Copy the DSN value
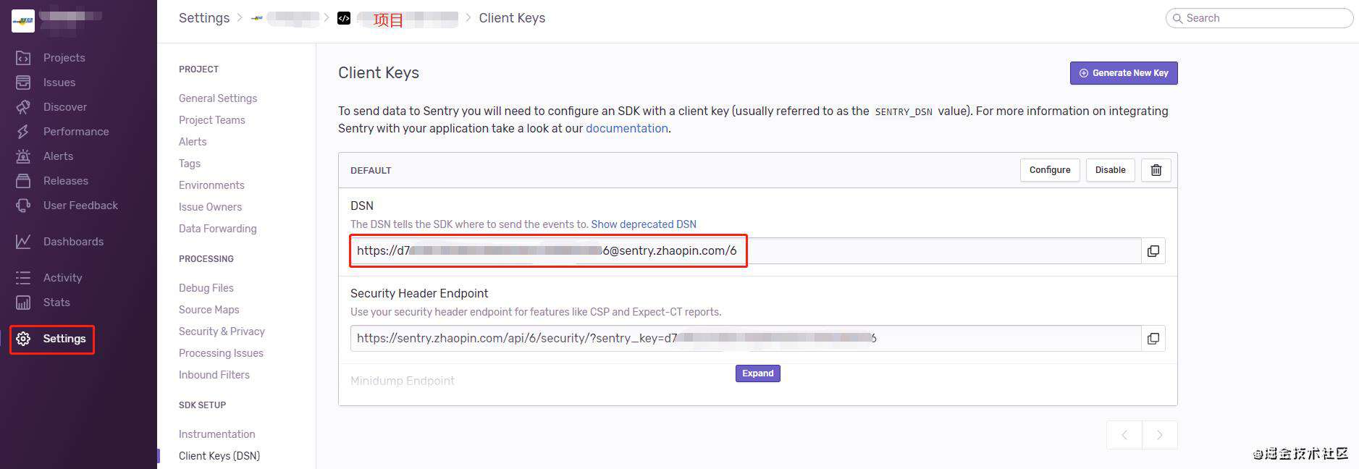Screen dimensions: 1359x469 [x=1153, y=251]
